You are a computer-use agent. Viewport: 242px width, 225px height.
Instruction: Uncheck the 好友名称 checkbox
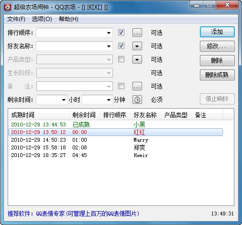(121, 46)
